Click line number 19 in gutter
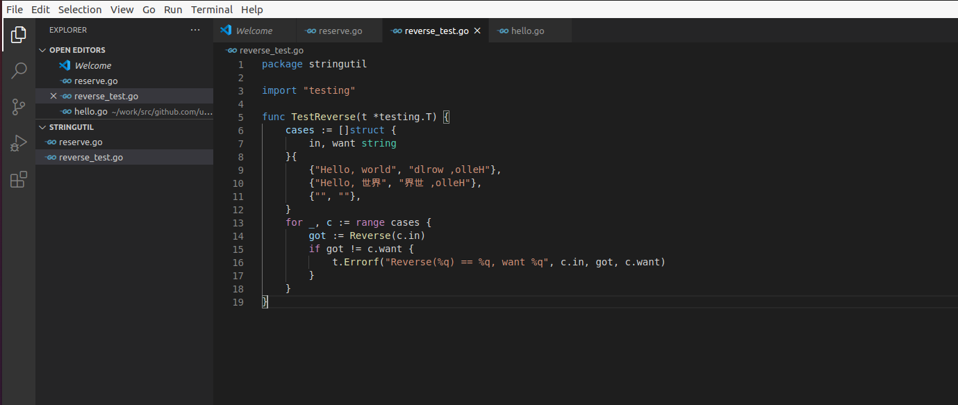This screenshot has height=405, width=958. tap(238, 302)
